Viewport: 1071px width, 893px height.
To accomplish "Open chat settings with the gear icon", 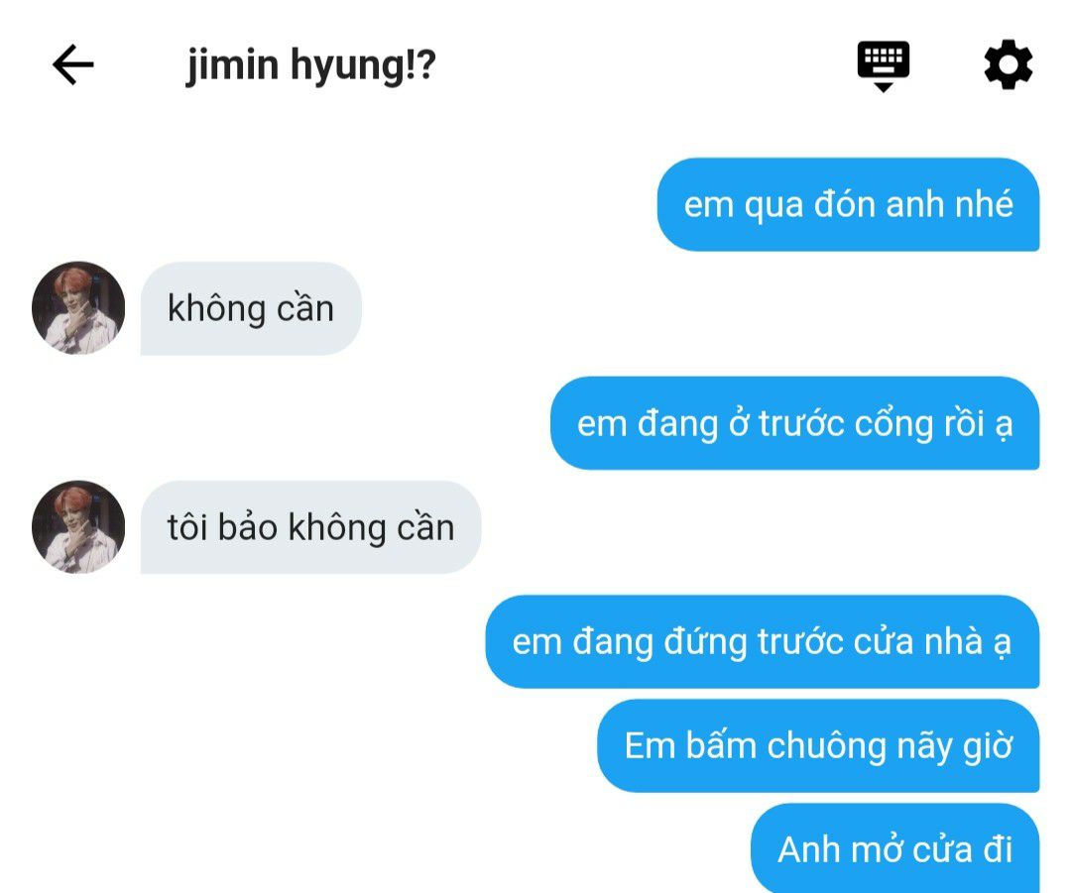I will [1009, 64].
